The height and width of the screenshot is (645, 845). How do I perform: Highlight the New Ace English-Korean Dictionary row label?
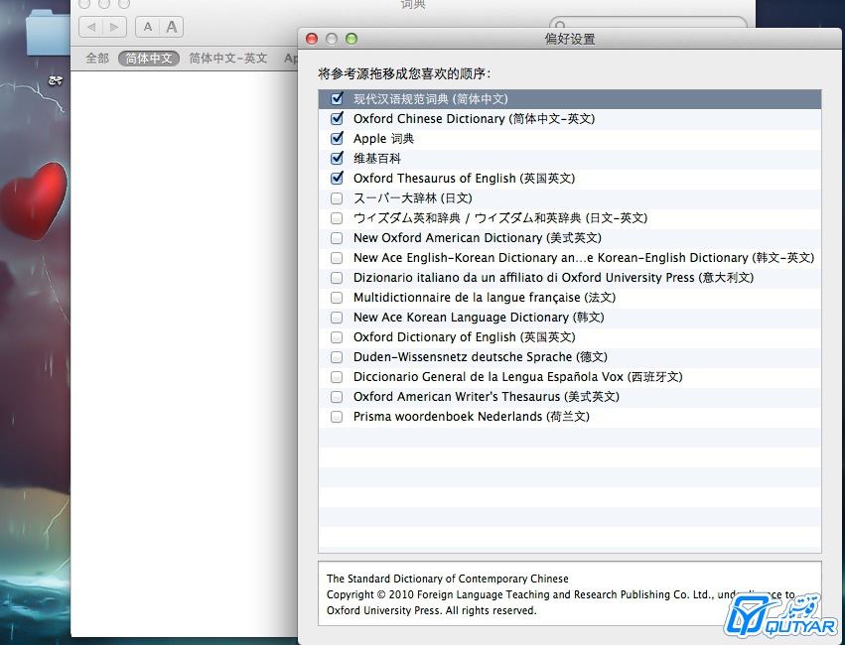point(584,258)
